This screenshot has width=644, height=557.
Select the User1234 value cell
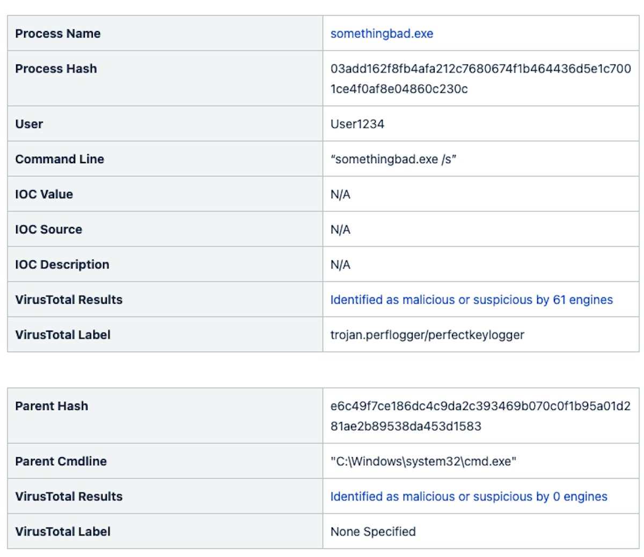[x=357, y=124]
